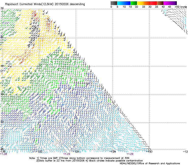Click the legend value '10'
This screenshot has width=188, height=165.
[124, 7]
